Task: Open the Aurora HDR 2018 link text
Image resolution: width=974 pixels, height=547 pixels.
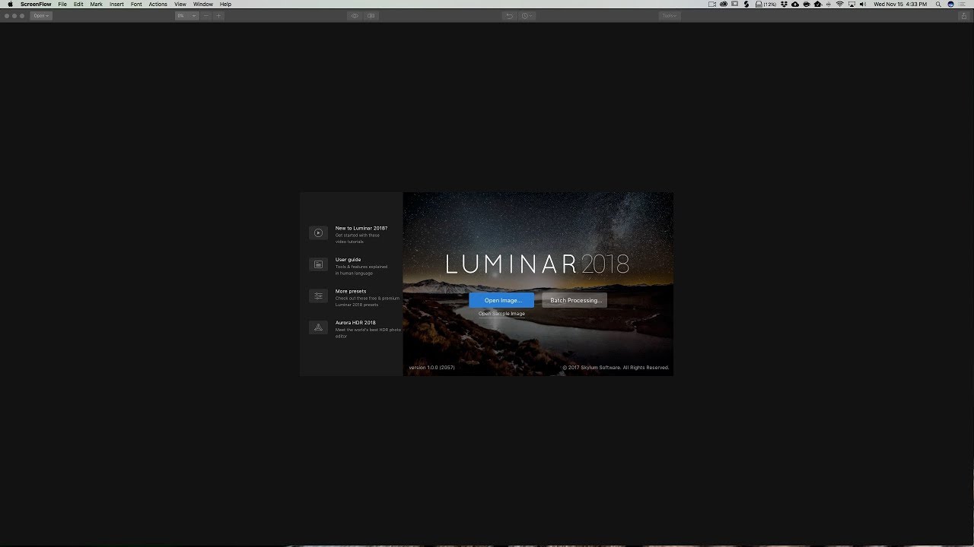Action: click(x=355, y=323)
